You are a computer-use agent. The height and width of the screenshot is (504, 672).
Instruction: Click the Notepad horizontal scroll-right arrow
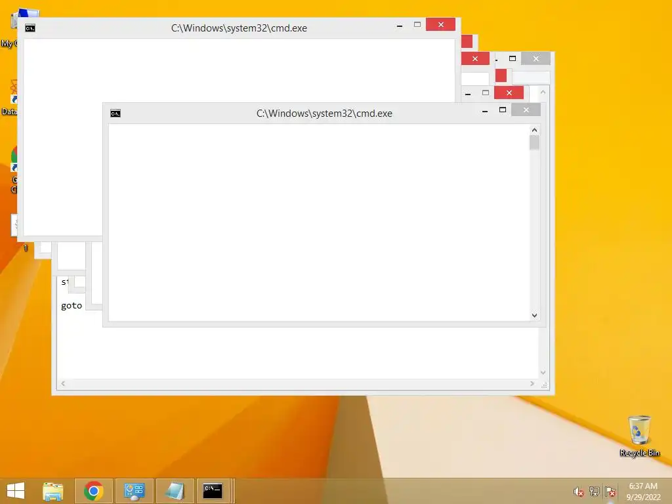tap(532, 383)
